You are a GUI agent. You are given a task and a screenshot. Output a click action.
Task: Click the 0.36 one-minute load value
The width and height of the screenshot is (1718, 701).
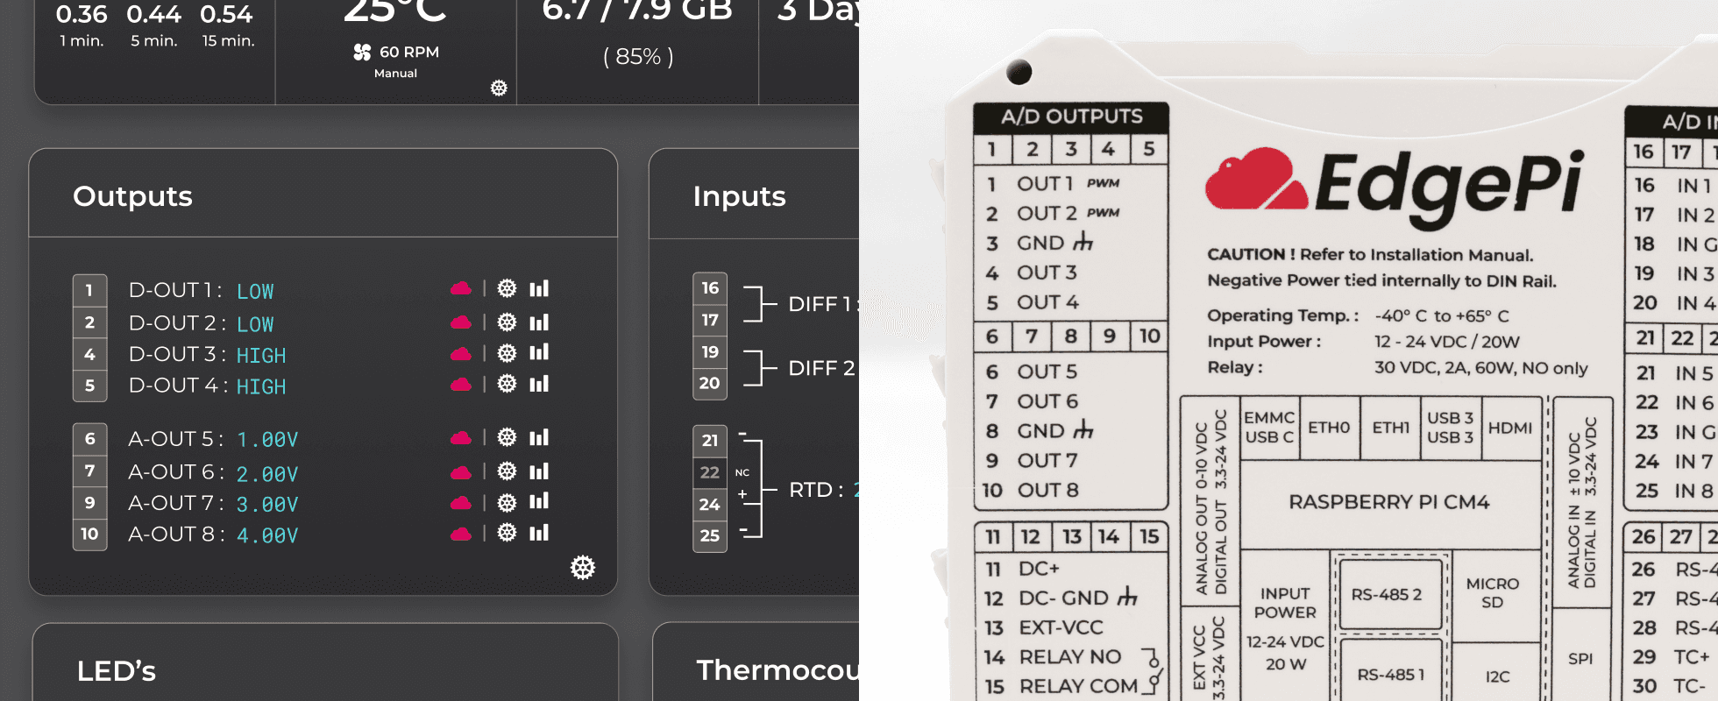pyautogui.click(x=82, y=14)
